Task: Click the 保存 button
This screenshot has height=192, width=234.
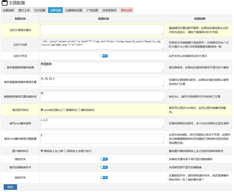Action: 10,187
